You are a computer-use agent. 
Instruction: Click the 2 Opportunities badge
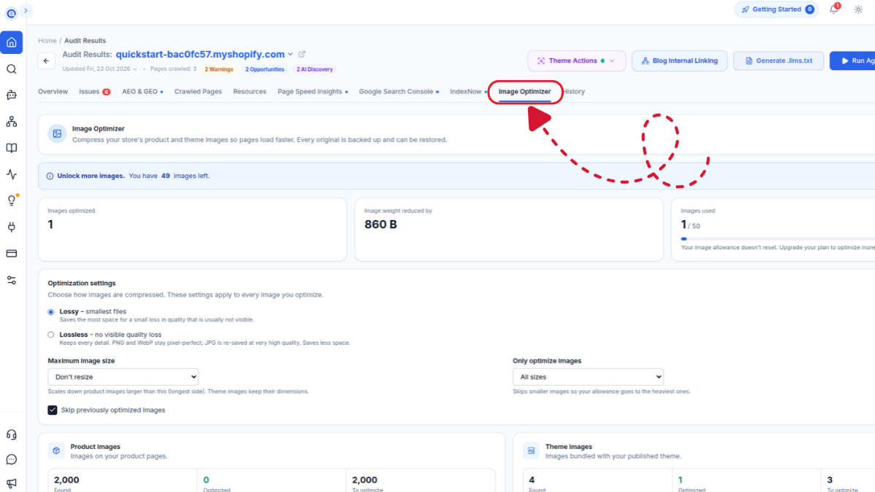pos(265,69)
